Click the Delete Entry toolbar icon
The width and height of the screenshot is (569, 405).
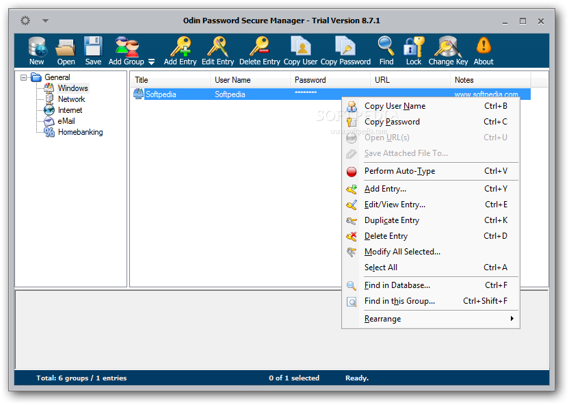pos(259,51)
